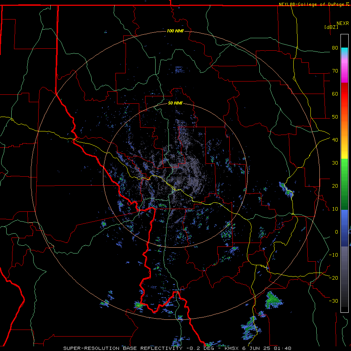Image resolution: width=351 pixels, height=351 pixels.
Task: Click the 20 value on the dBZ scale
Action: (x=335, y=186)
